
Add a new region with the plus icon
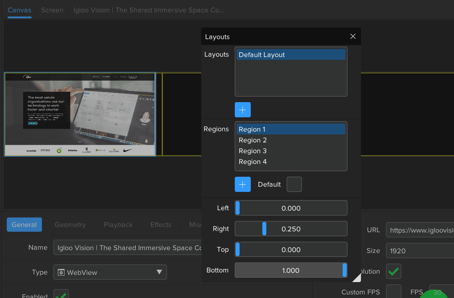243,184
